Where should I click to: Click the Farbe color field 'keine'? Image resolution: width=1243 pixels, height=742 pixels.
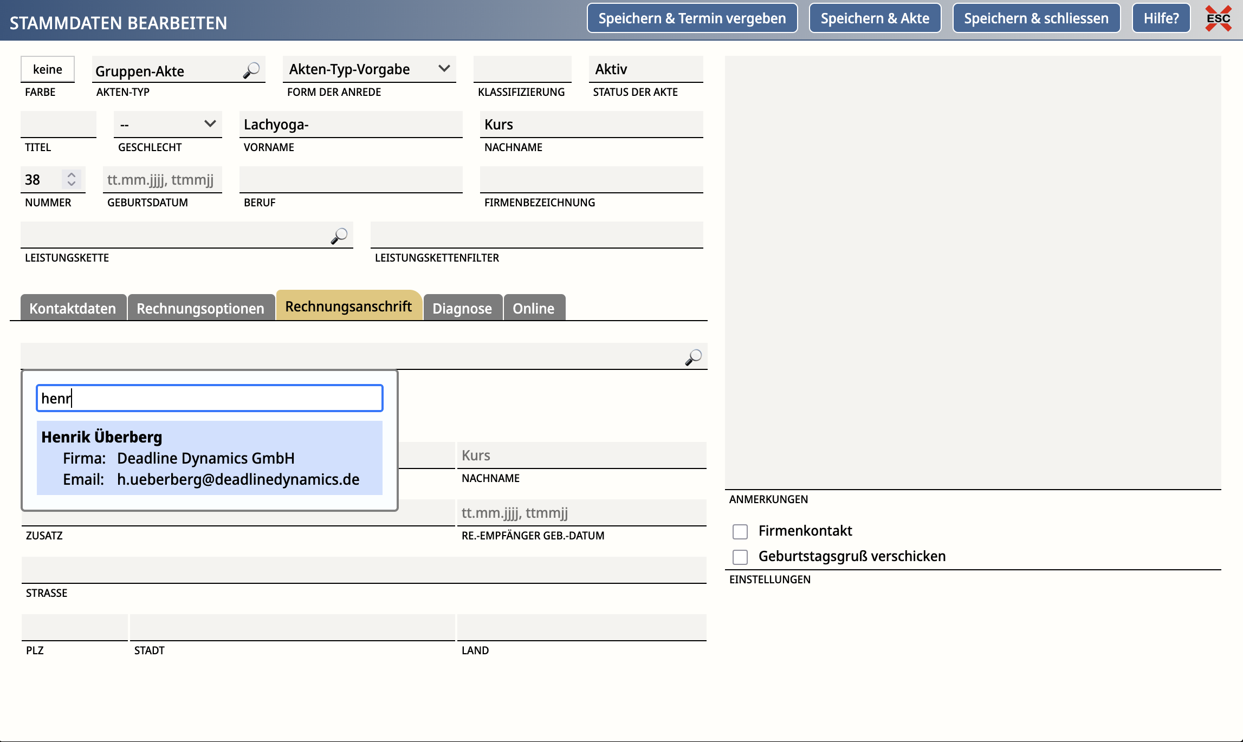[48, 69]
